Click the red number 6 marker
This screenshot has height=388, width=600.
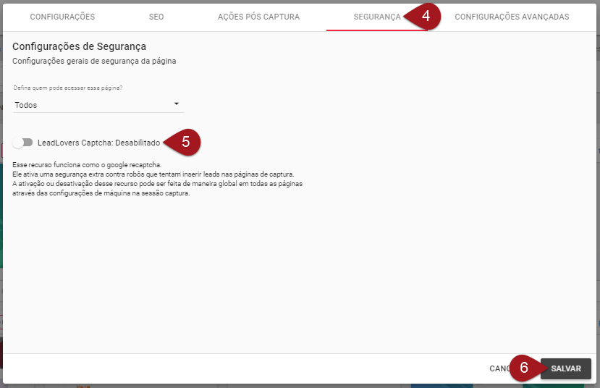pos(524,368)
